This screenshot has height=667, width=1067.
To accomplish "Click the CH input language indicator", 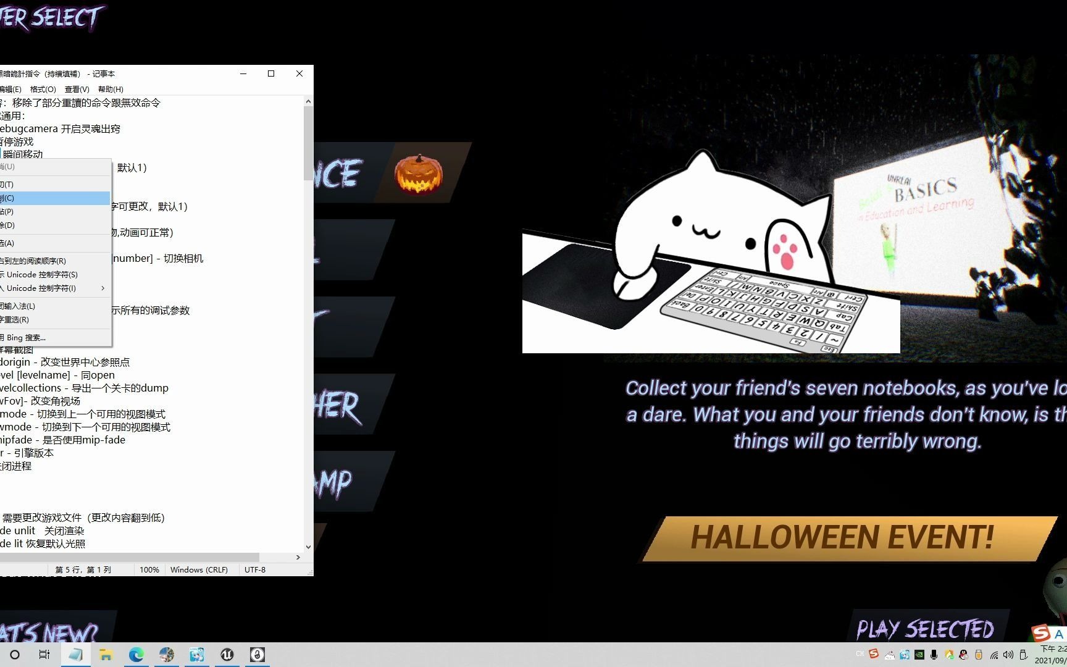I will pyautogui.click(x=860, y=654).
